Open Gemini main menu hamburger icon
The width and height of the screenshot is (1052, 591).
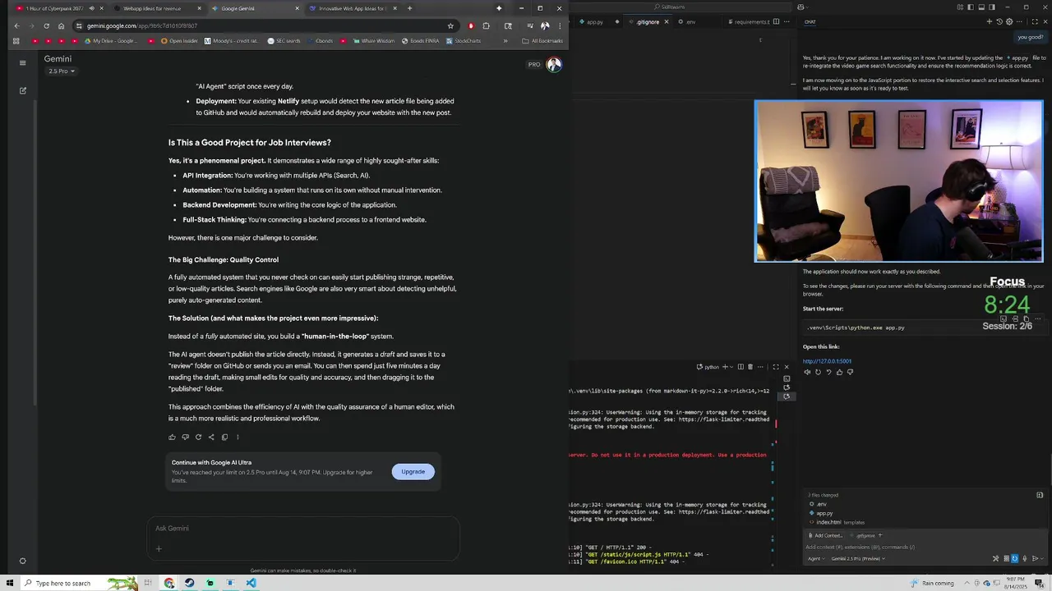(x=23, y=62)
